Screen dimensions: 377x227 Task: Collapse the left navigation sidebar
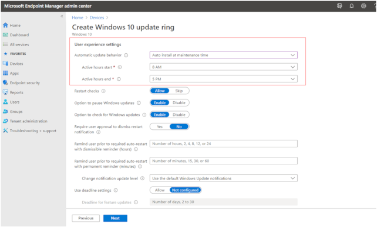[62, 16]
